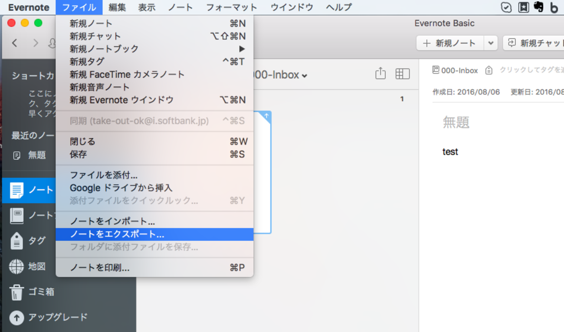Open the Evernote application menu

(29, 7)
